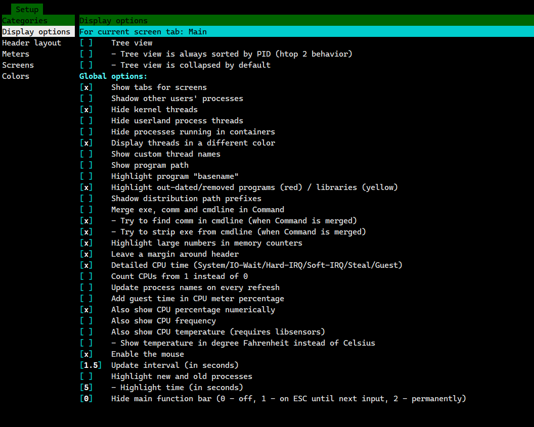Enable 'Hide processes running in containers'

86,132
